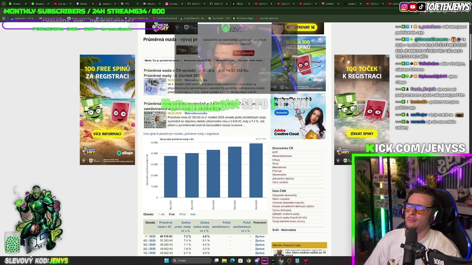472x265 pixels.
Task: Open Státní rozpočet under Data ČNB
Action: [x=281, y=199]
